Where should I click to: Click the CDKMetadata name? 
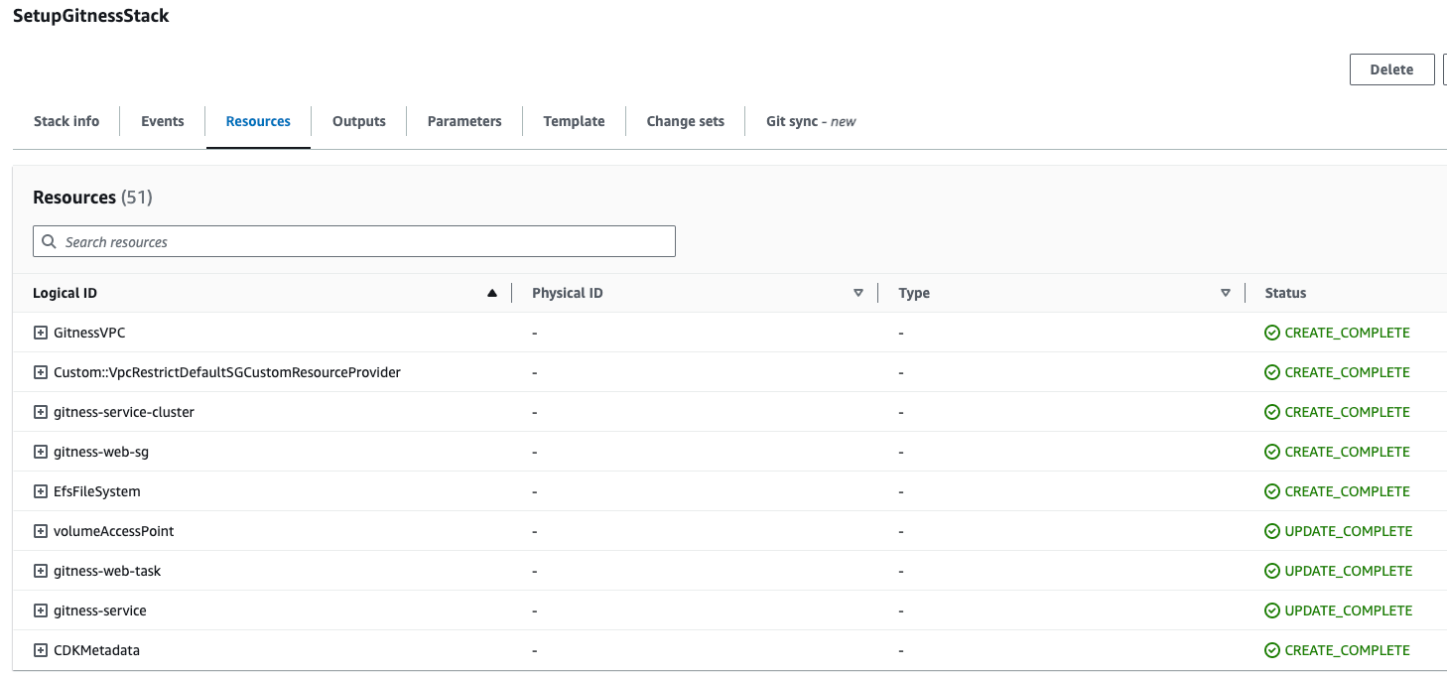[96, 650]
